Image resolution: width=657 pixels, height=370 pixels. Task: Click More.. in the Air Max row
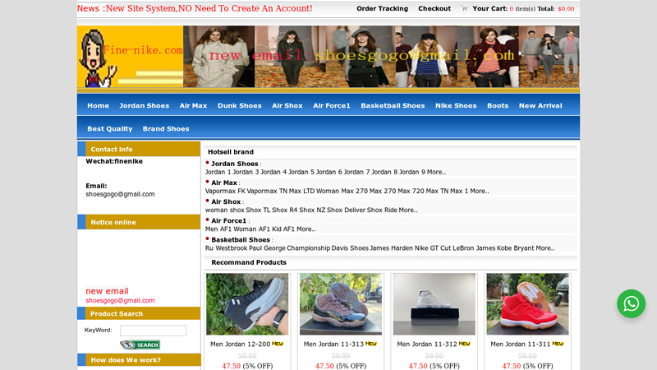coord(480,191)
